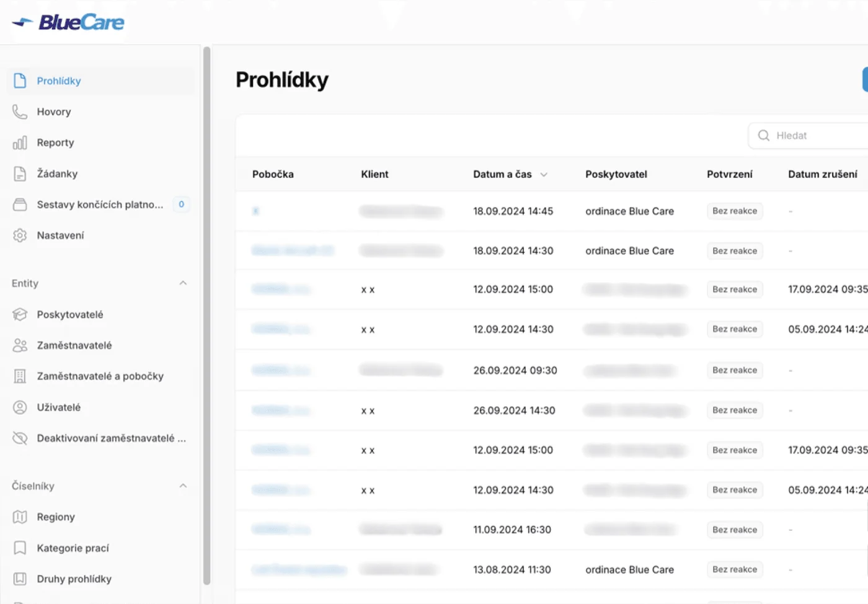Open Sestavy končících platno... item
Screen dimensions: 868x604
tap(100, 204)
